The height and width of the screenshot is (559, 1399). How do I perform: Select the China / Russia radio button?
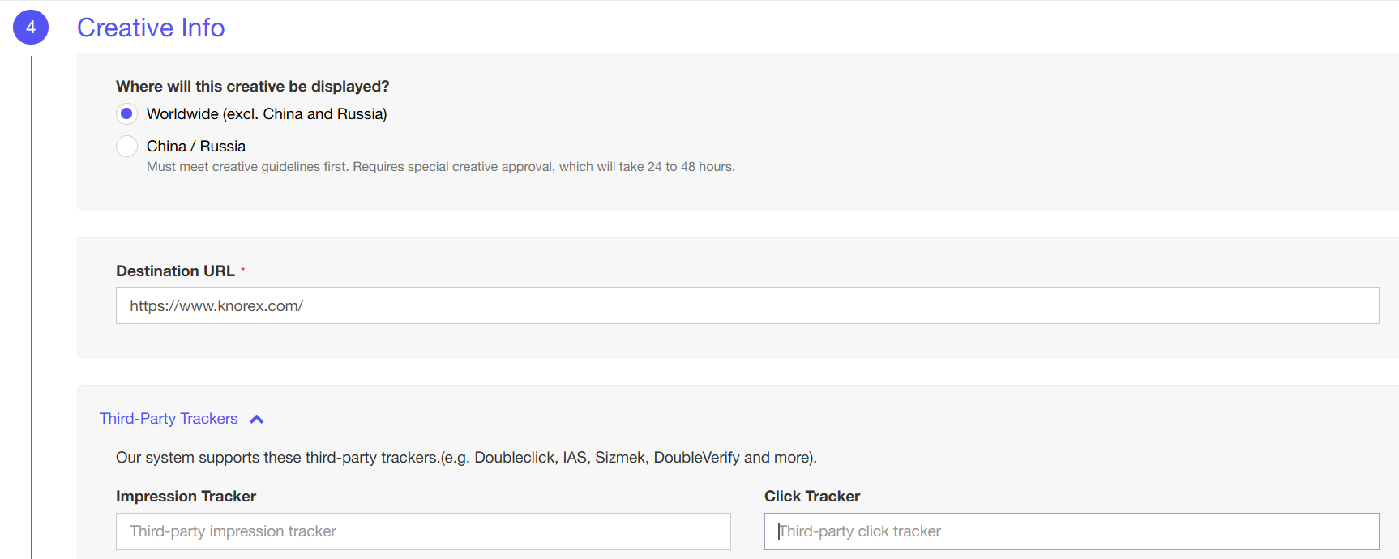126,147
